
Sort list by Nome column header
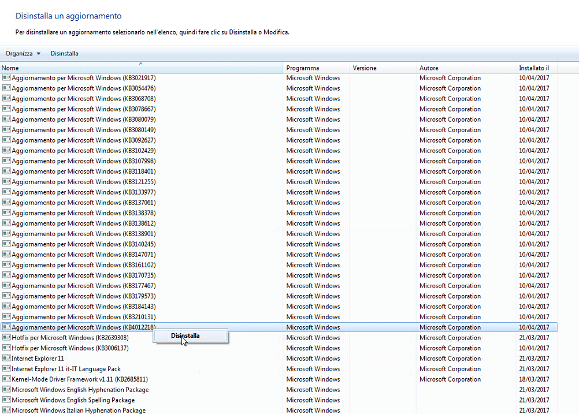(x=142, y=68)
